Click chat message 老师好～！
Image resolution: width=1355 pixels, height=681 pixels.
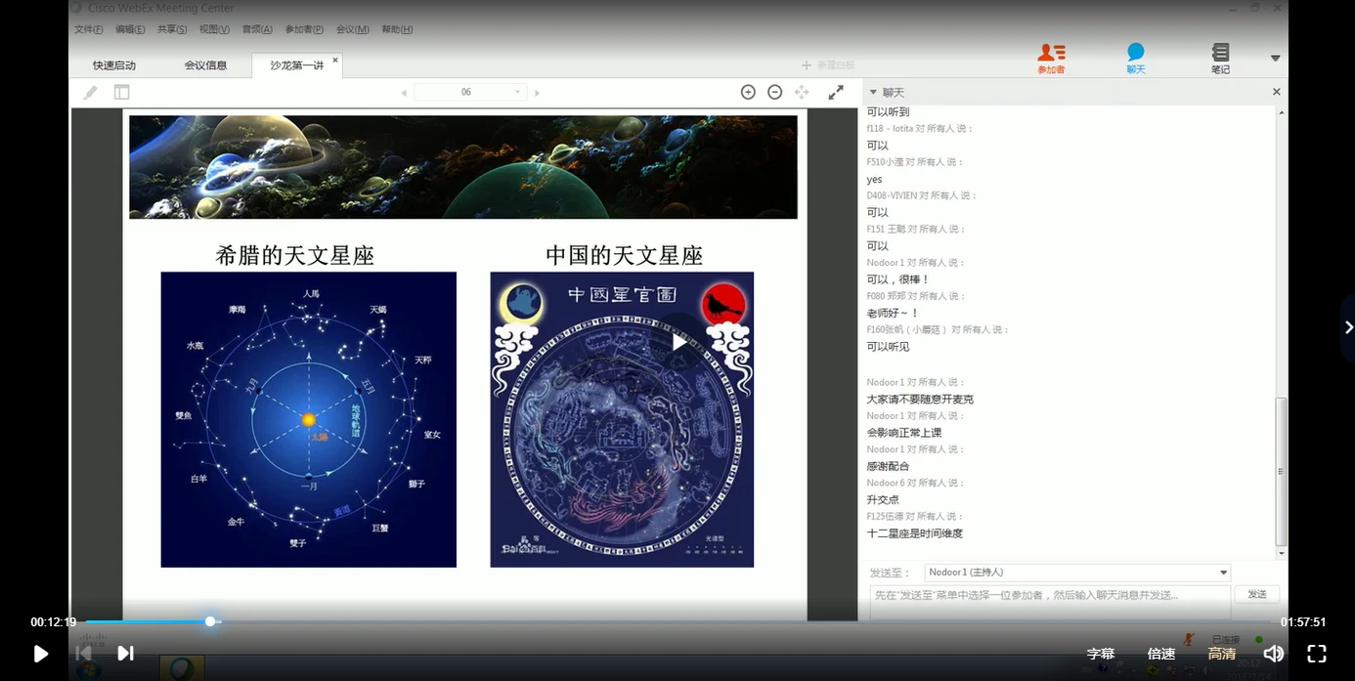pyautogui.click(x=893, y=313)
